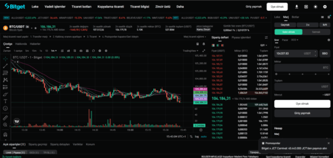Screen dimensions: 333x158
Task: Toggle auto scale on the chart
Action: tap(204, 137)
